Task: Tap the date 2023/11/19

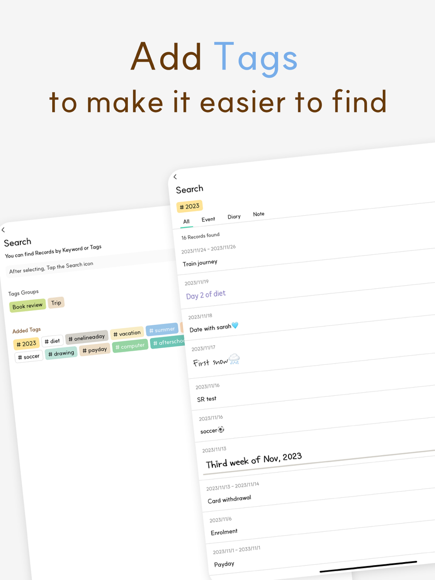Action: point(197,283)
